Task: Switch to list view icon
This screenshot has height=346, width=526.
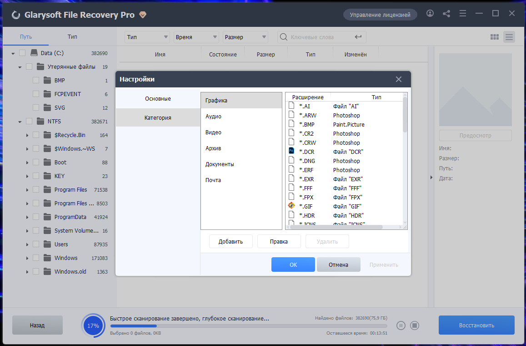Action: coord(509,37)
